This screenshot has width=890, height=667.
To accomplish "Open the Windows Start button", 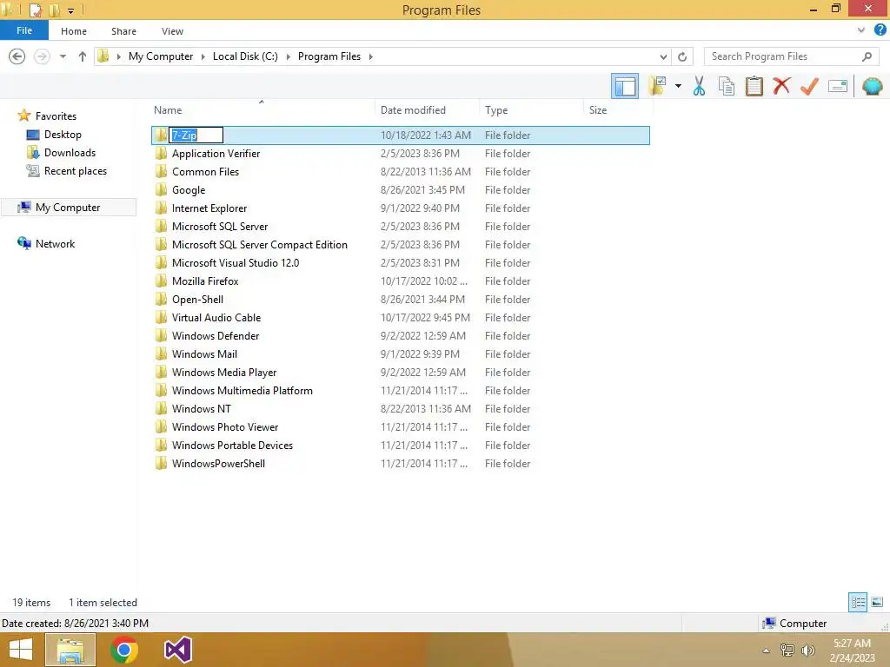I will [x=21, y=650].
